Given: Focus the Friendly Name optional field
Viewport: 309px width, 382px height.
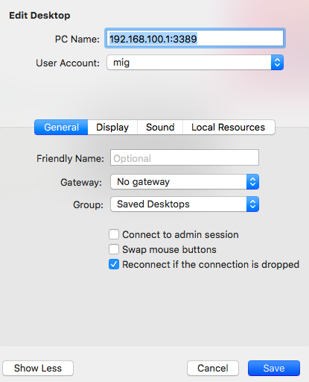Looking at the screenshot, I should tap(185, 157).
